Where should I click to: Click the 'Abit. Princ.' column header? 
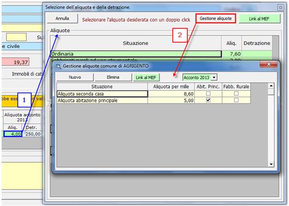(208, 87)
